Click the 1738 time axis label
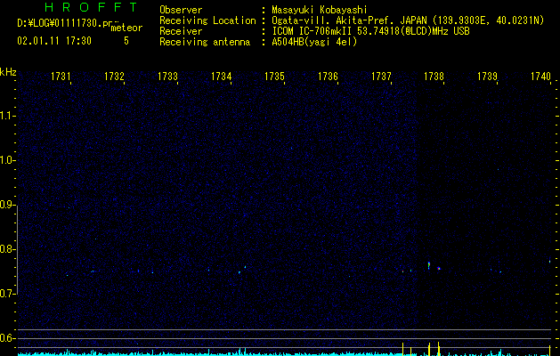The height and width of the screenshot is (356, 560). [434, 76]
